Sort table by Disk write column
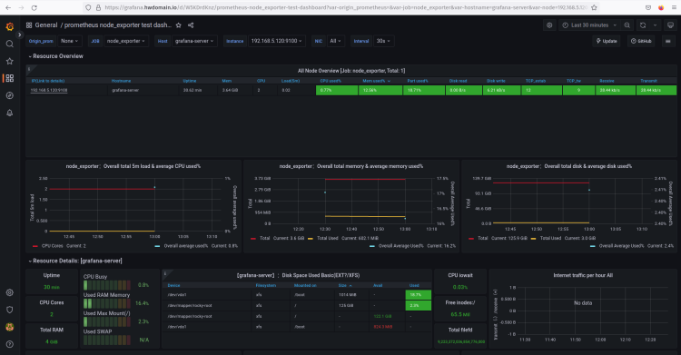The image size is (681, 355). point(496,81)
